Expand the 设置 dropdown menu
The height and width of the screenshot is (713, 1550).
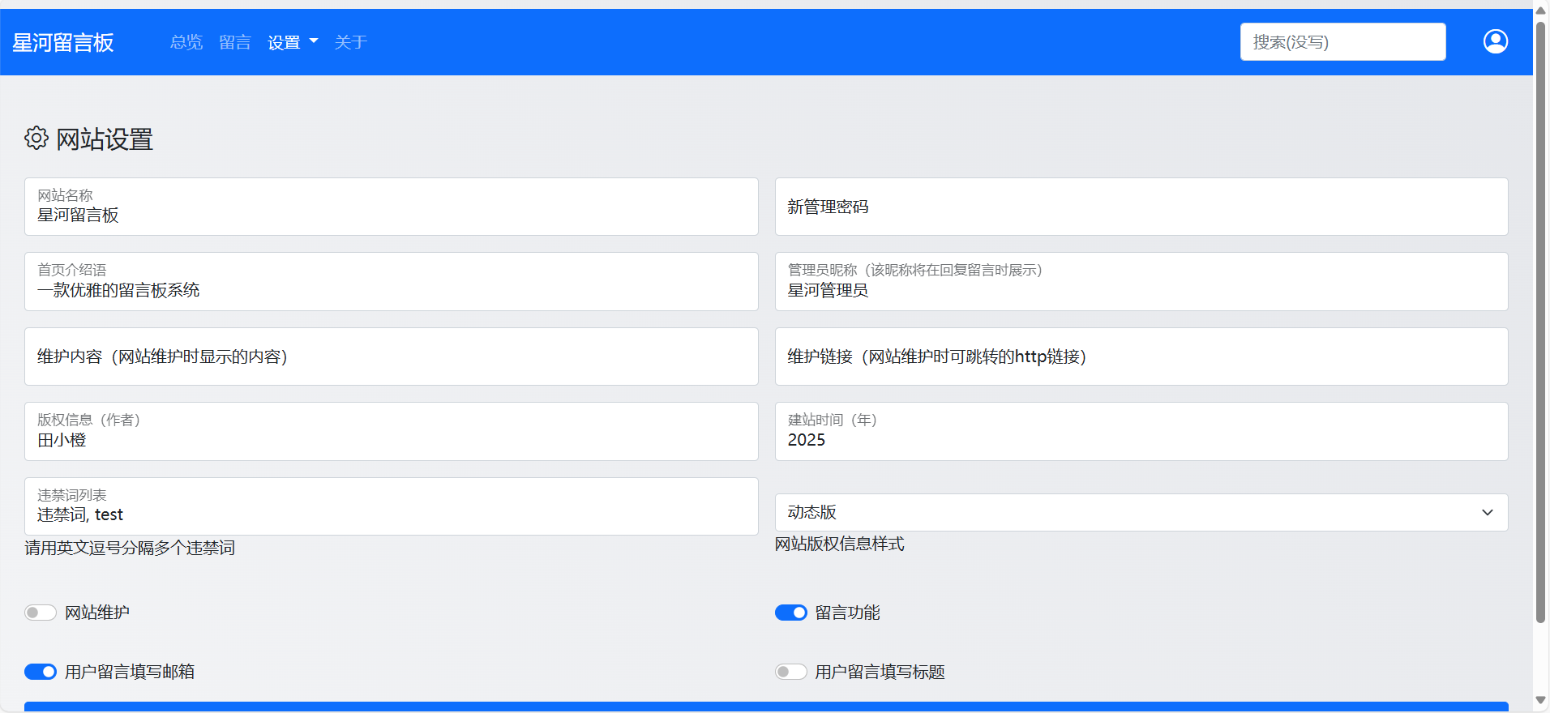pyautogui.click(x=293, y=42)
